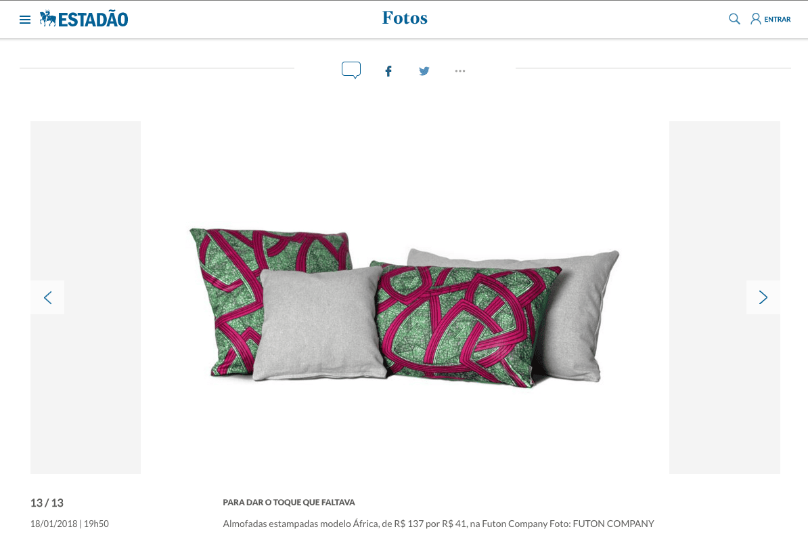The image size is (808, 548).
Task: Click the Fotos section title
Action: tap(405, 18)
